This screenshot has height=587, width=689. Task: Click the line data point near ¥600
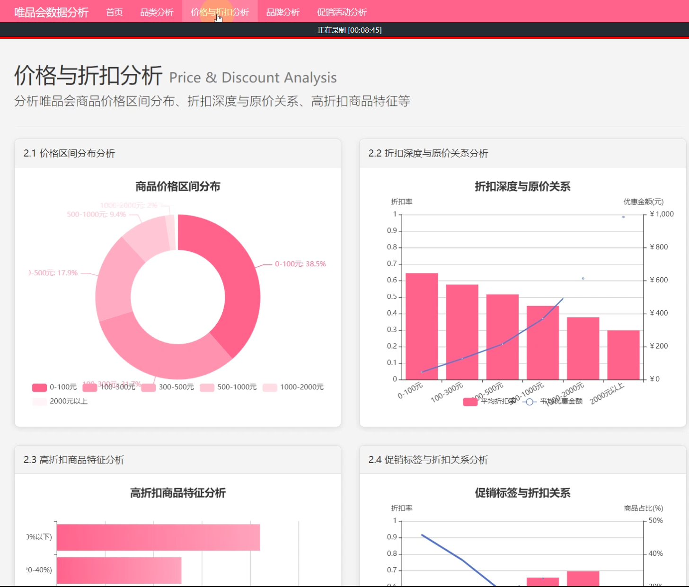click(583, 279)
